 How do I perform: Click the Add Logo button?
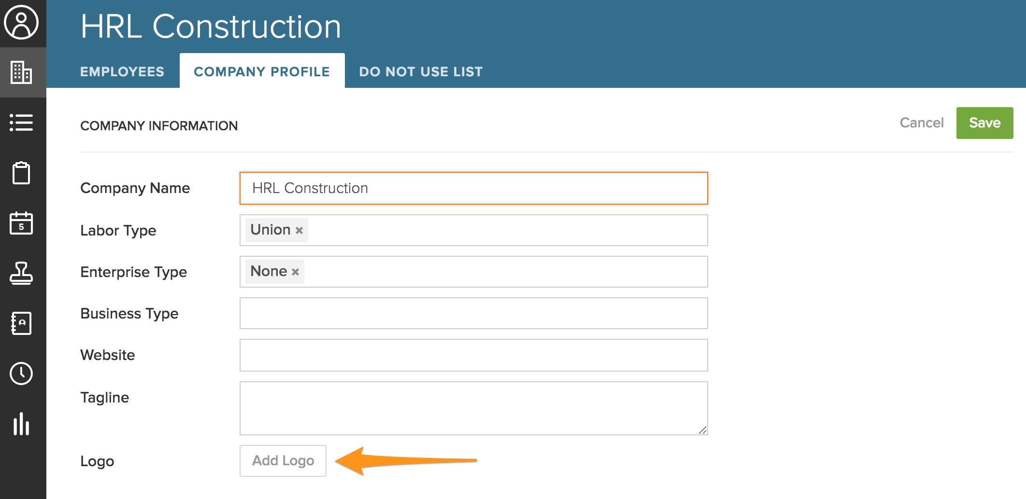283,461
